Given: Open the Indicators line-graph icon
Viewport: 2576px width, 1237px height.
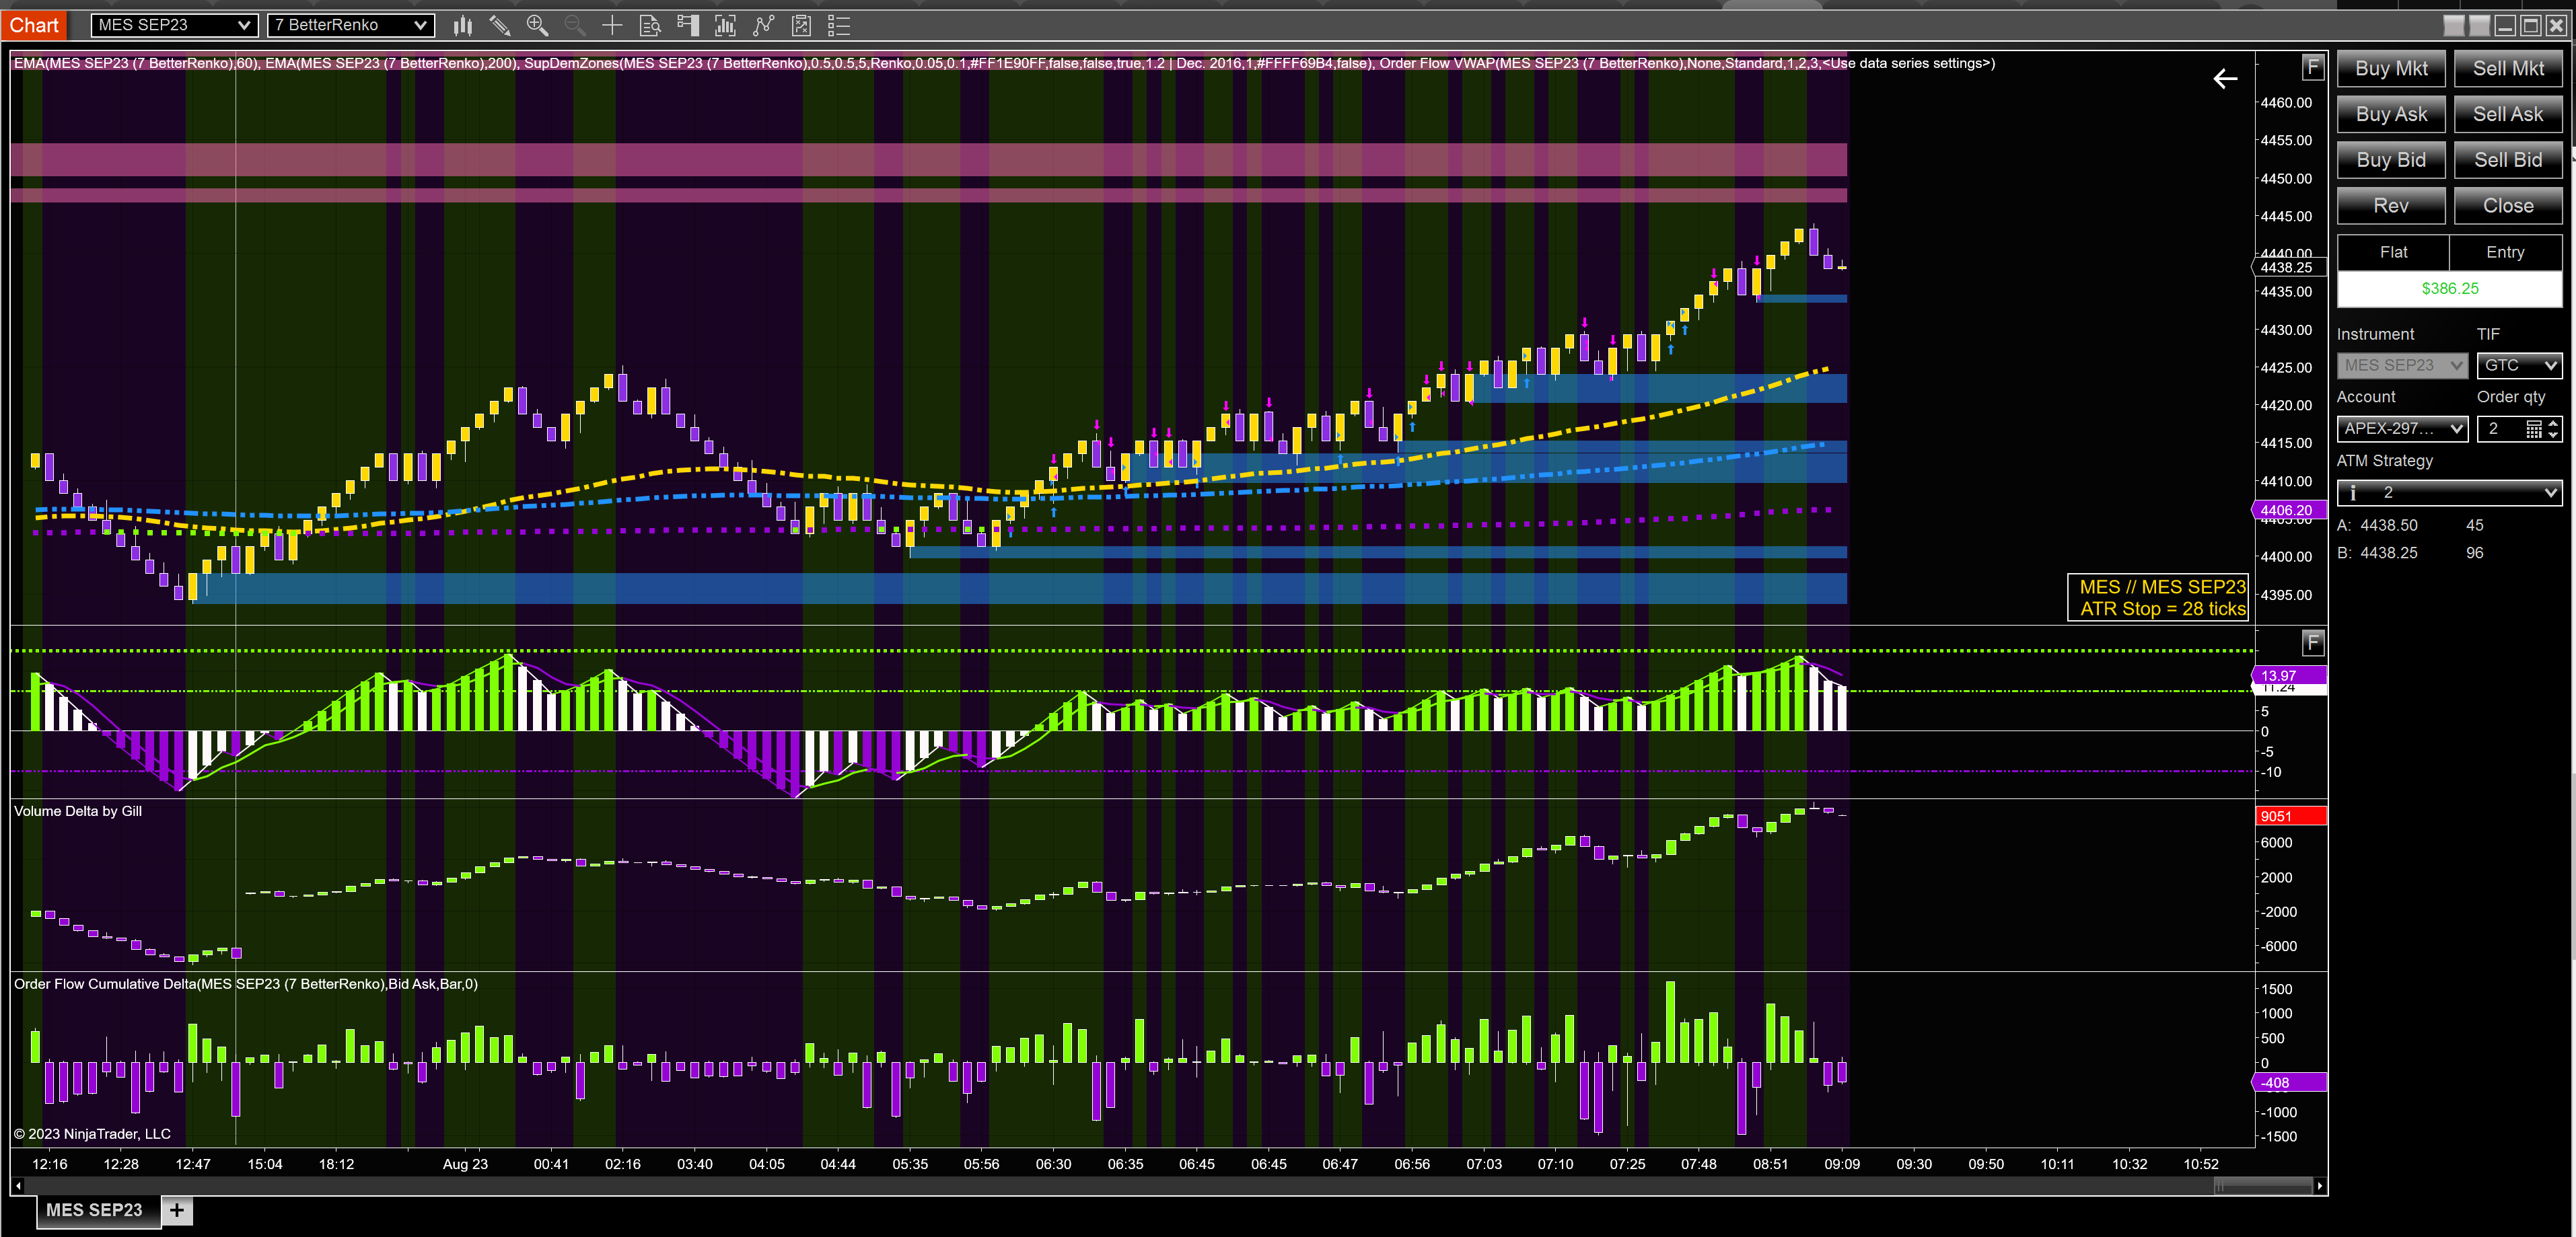Looking at the screenshot, I should tap(763, 26).
